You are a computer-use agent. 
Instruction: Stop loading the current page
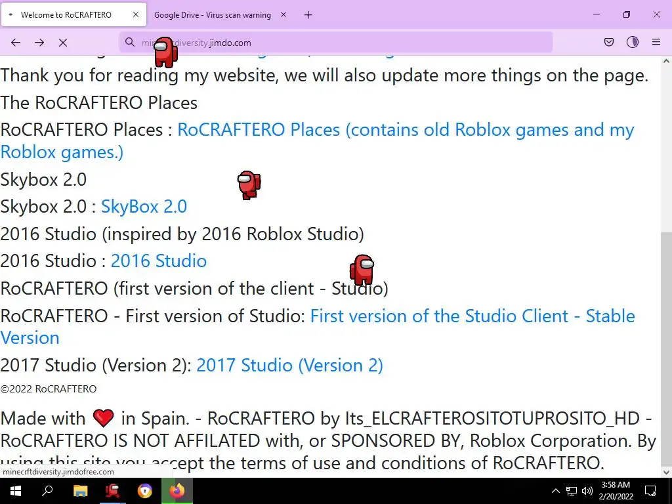coord(63,43)
